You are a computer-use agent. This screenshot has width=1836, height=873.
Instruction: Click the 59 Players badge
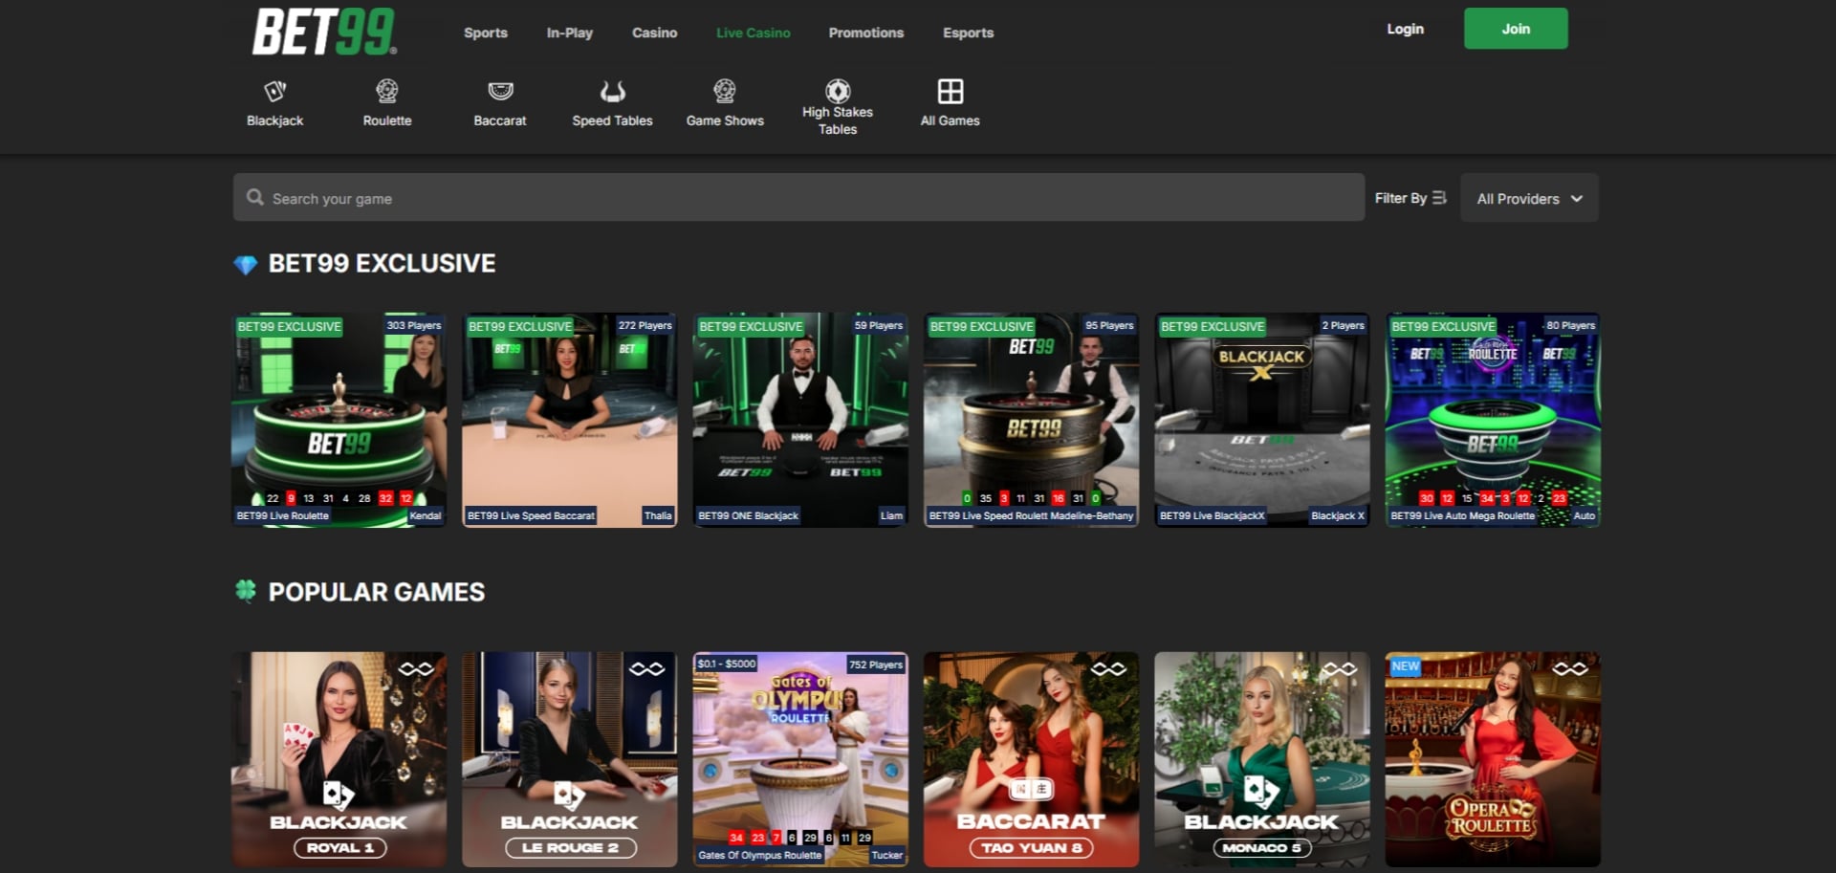878,325
